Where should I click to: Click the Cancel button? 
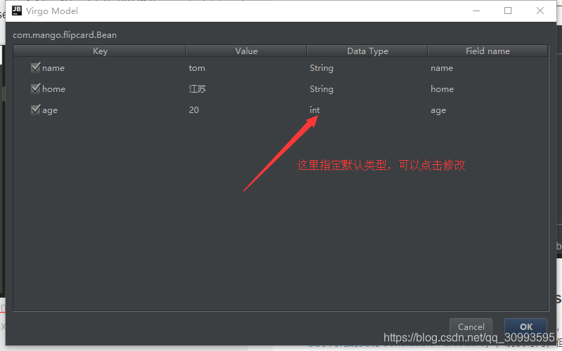tap(471, 326)
